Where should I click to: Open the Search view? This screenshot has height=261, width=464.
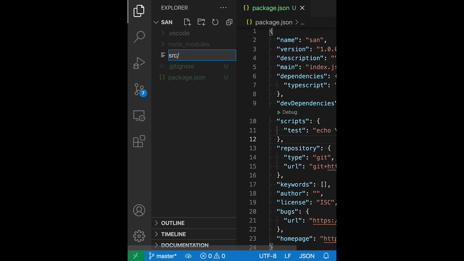(x=139, y=37)
